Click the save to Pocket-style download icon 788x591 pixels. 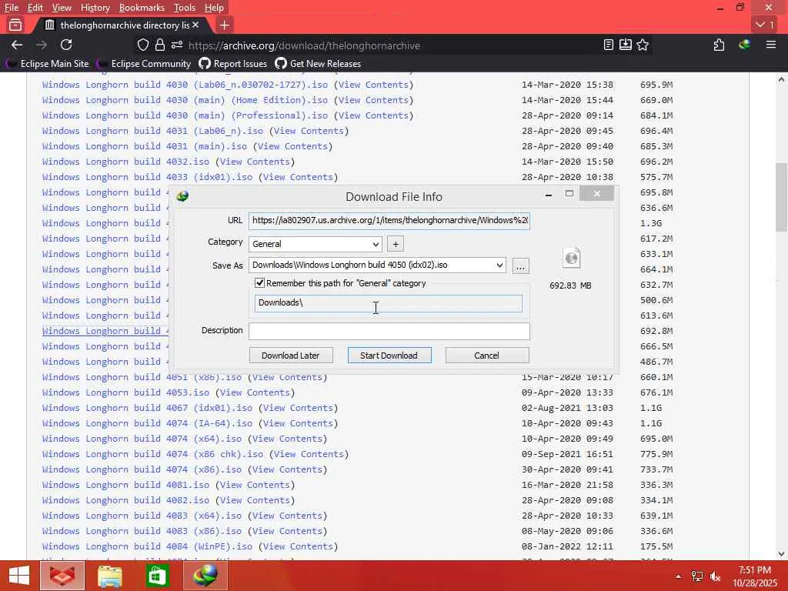[625, 45]
